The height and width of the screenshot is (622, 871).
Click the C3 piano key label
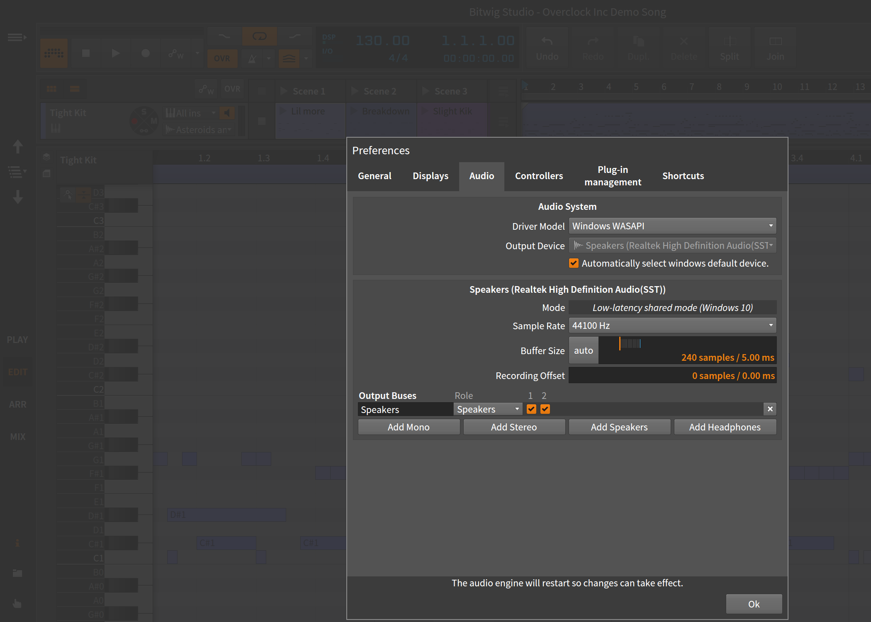(x=98, y=221)
